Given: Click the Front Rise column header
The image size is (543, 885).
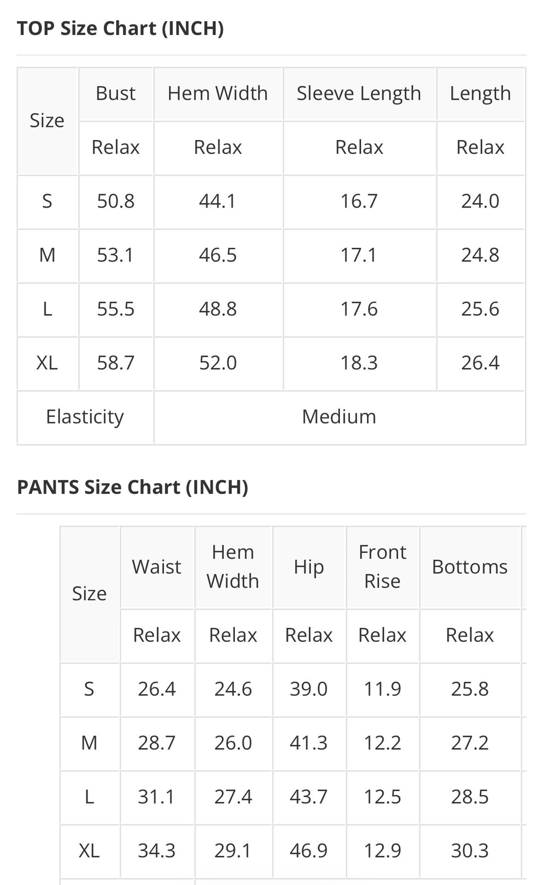Looking at the screenshot, I should (382, 567).
